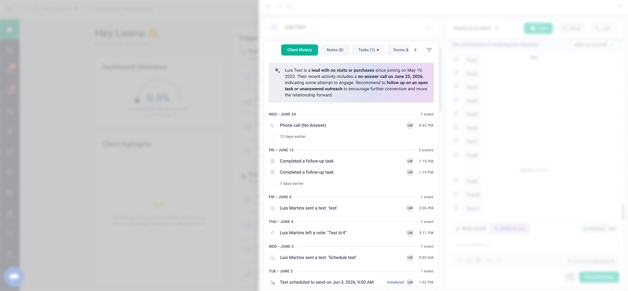This screenshot has height=291, width=628.
Task: Open Luis Martins sent a text: 'test'
Action: 308,208
